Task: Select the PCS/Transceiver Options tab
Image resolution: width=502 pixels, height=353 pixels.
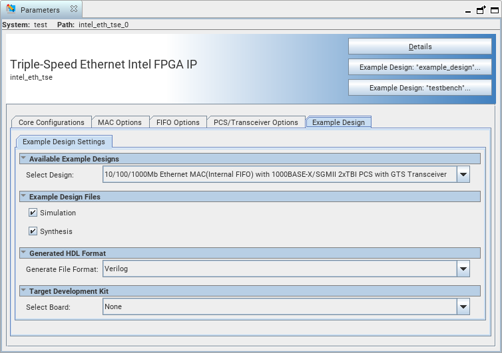Action: pos(256,122)
